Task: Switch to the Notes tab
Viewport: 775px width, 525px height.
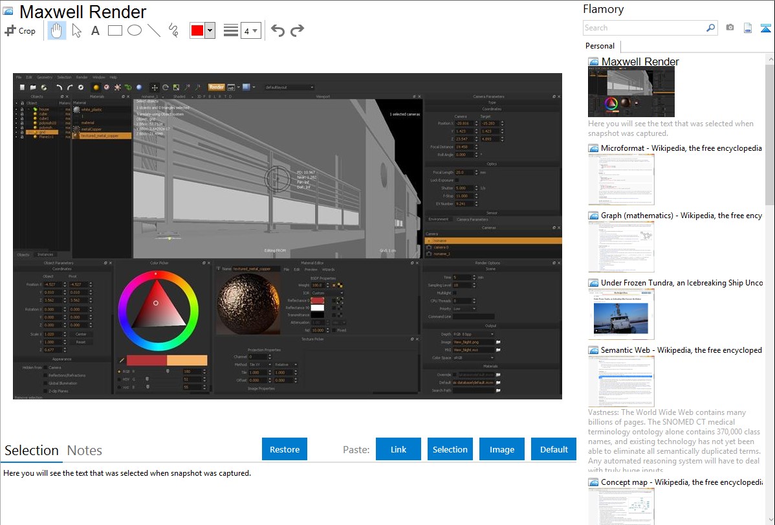Action: (85, 451)
